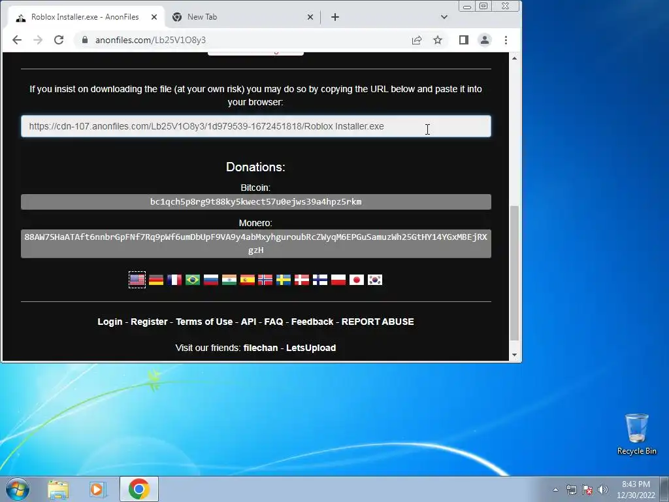Click the taskbar clock showing 8:43 PM
669x502 pixels.
click(x=636, y=490)
